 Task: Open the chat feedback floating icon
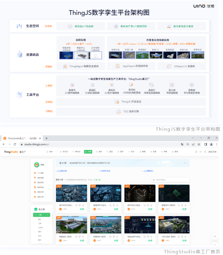click(215, 236)
